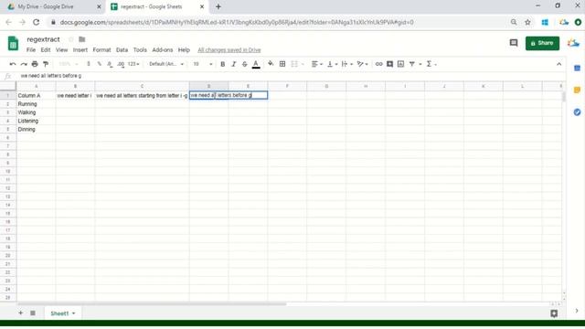
Task: Open the font family dropdown
Action: [166, 64]
